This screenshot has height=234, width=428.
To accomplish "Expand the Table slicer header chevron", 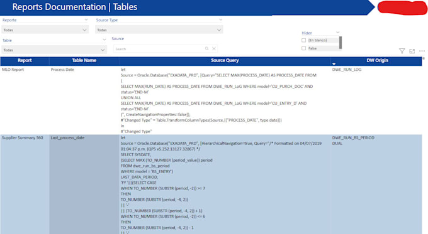I will click(104, 40).
